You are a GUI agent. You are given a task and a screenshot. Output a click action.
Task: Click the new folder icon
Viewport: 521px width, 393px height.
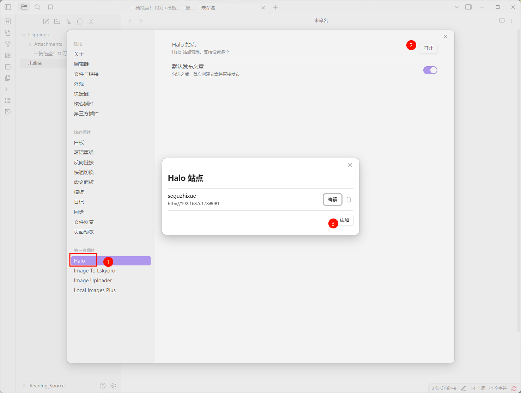[x=57, y=22]
